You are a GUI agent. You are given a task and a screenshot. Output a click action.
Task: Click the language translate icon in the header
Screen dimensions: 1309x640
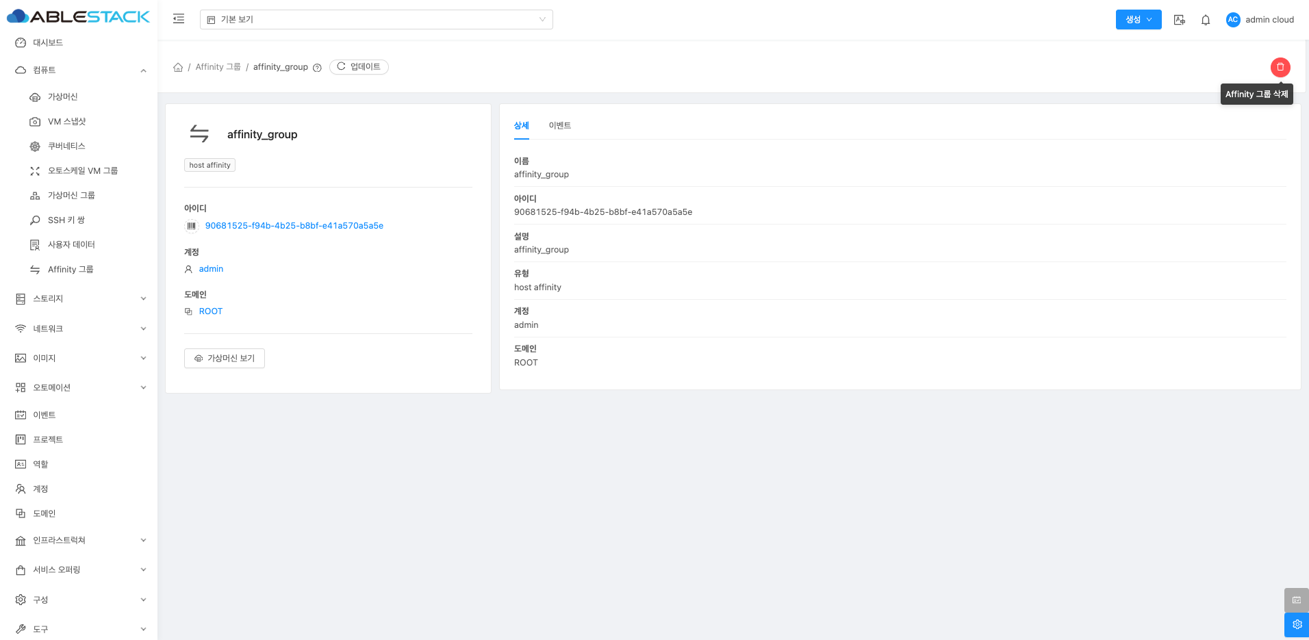(1179, 20)
